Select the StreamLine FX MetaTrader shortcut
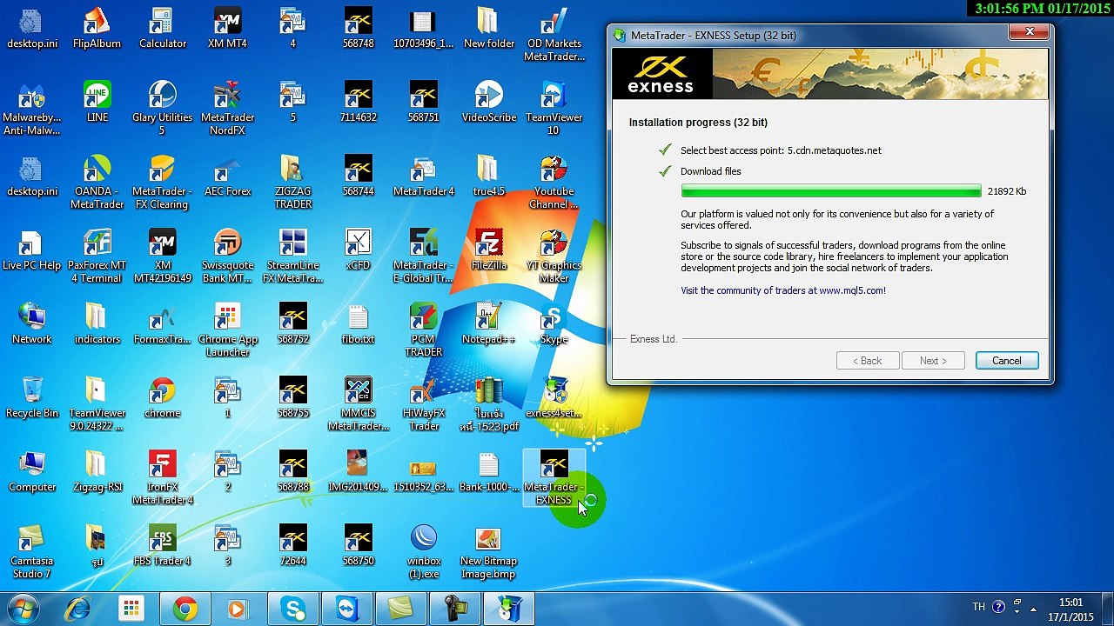The width and height of the screenshot is (1114, 626). coord(293,256)
